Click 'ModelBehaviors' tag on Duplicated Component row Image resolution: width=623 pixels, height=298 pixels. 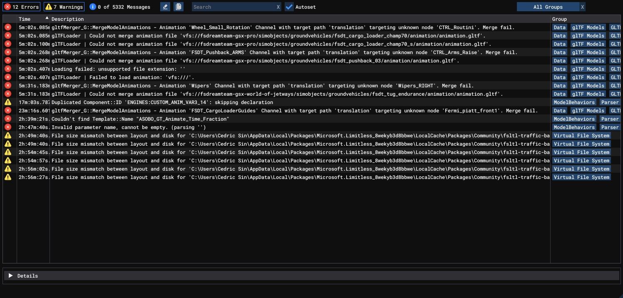point(574,102)
